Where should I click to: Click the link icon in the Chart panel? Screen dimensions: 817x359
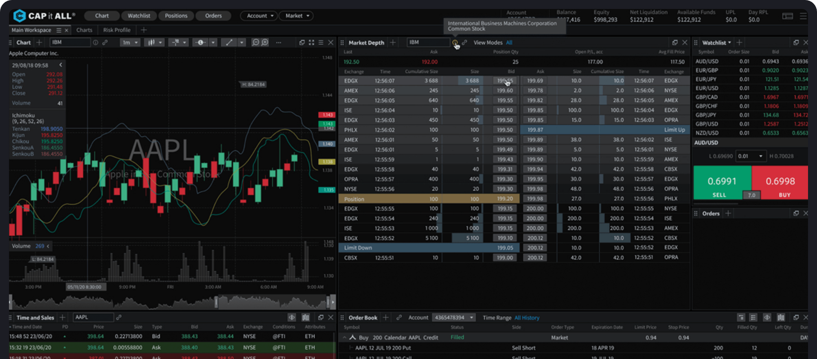tap(105, 42)
